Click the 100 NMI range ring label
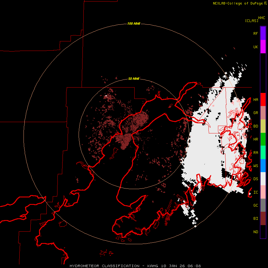Viewport: 268px width, 268px height. click(x=134, y=24)
